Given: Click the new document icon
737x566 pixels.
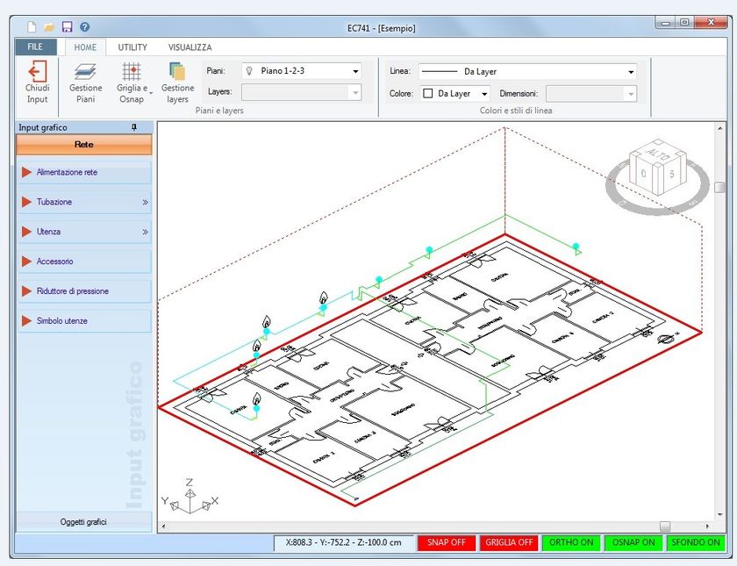Looking at the screenshot, I should tap(32, 27).
